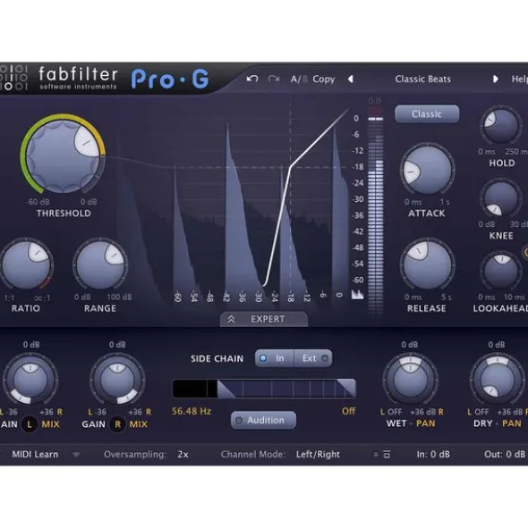This screenshot has width=528, height=528.
Task: Click the In: 0 dB input level
Action: (433, 454)
